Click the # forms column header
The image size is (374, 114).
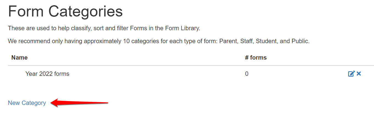pos(256,58)
